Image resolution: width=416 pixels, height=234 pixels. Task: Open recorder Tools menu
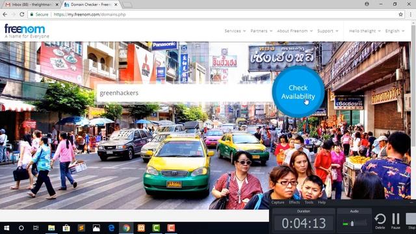click(309, 202)
